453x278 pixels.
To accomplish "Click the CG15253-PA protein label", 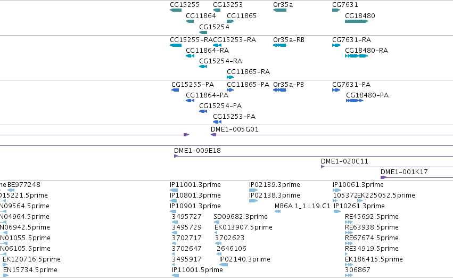I will tap(234, 117).
